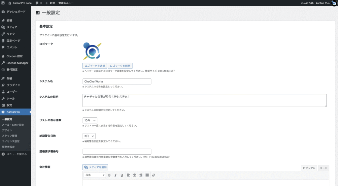This screenshot has width=338, height=186.
Task: Click the 適格請求書番号 input field
Action: pyautogui.click(x=117, y=152)
